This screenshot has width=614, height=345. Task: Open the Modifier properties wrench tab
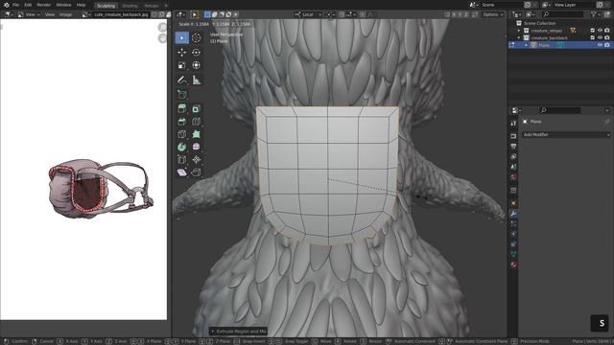[513, 214]
